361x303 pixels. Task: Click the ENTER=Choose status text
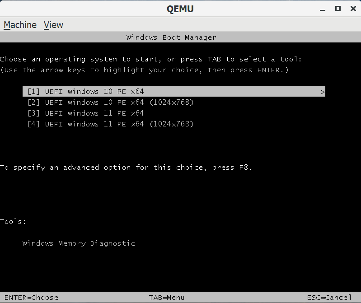pyautogui.click(x=31, y=298)
